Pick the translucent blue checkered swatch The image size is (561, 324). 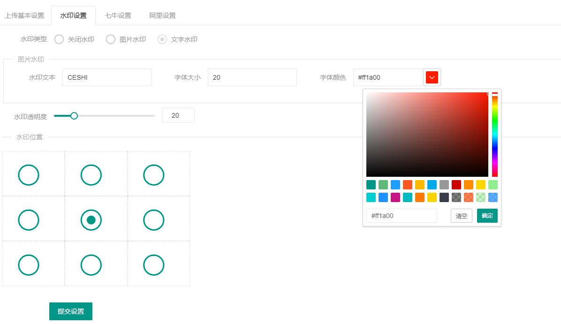(493, 197)
